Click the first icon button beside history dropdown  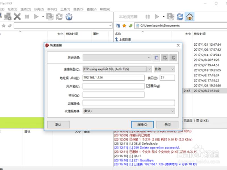[x=156, y=58]
